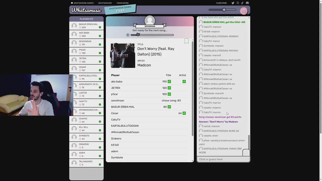The width and height of the screenshot is (322, 181).
Task: Click the green ready mark beside JETRİX
Action: pyautogui.click(x=100, y=62)
